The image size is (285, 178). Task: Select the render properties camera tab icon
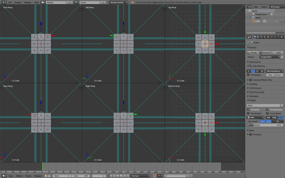(255, 37)
